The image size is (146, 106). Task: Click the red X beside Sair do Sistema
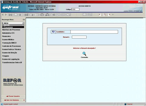pos(24,100)
